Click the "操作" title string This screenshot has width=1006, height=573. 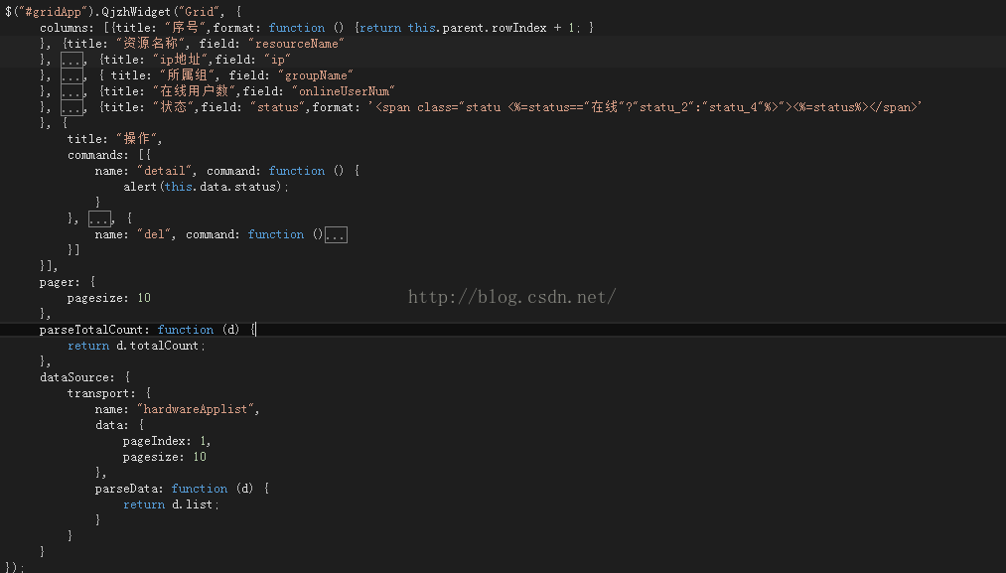(x=137, y=139)
